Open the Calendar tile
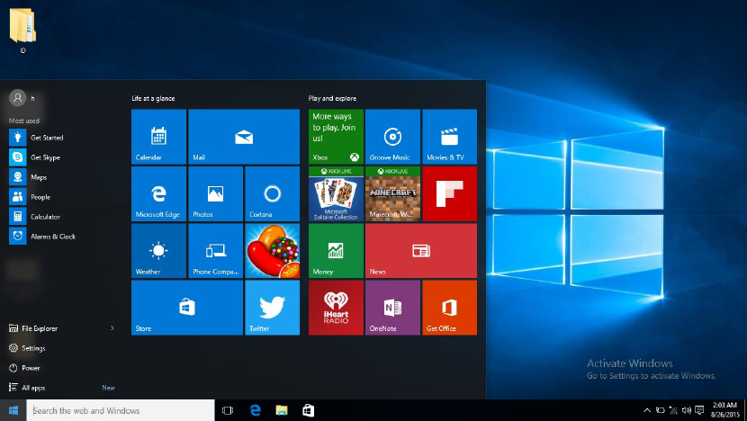Viewport: 747px width, 421px height. [158, 136]
